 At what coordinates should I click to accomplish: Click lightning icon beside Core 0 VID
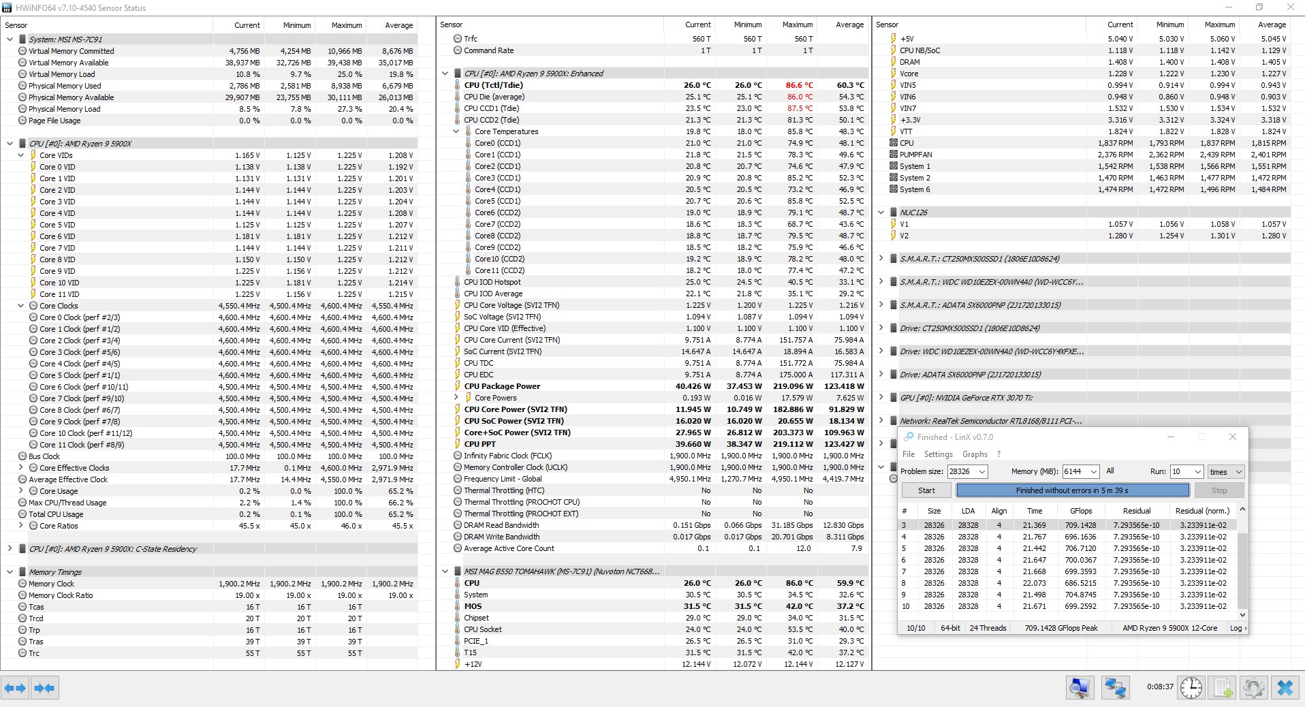(x=33, y=167)
